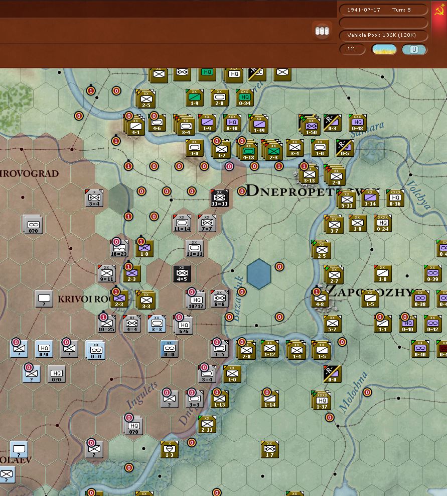Image resolution: width=447 pixels, height=496 pixels.
Task: Select the gray 0?0 motorized unit counter
Action: pos(33,225)
